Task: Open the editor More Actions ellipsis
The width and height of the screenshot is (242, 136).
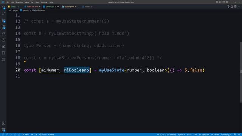Action: pyautogui.click(x=239, y=6)
